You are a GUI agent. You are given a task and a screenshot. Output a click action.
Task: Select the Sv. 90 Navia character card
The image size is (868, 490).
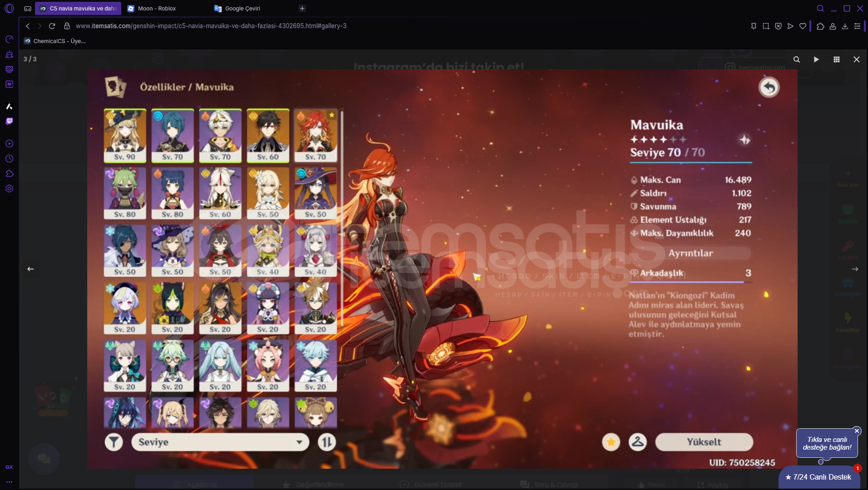click(125, 136)
